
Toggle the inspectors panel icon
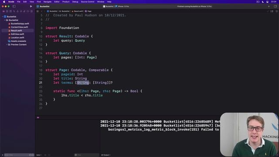(275, 6)
